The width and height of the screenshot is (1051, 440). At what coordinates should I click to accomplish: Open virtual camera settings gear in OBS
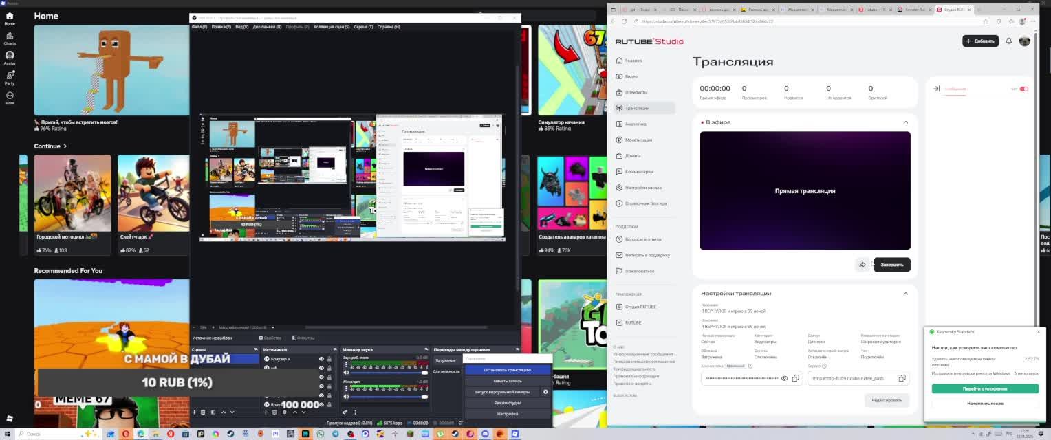click(x=546, y=392)
